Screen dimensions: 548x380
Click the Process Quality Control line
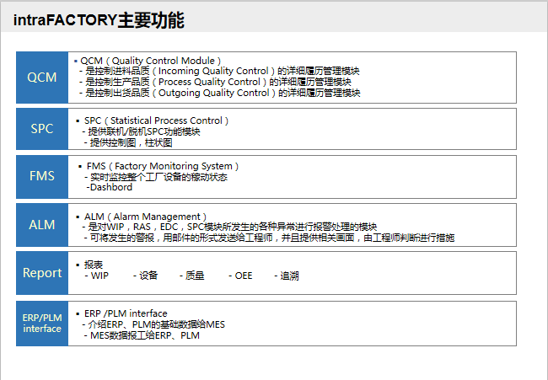coord(215,82)
